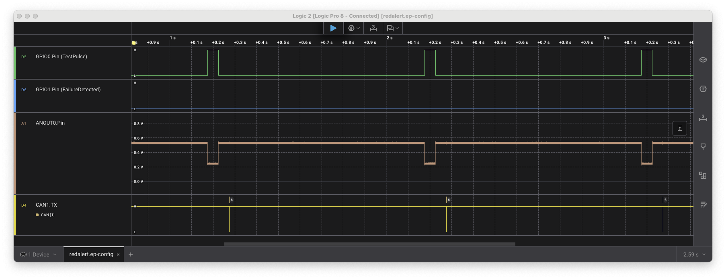Open the Analyzers panel in right sidebar

pyautogui.click(x=703, y=89)
